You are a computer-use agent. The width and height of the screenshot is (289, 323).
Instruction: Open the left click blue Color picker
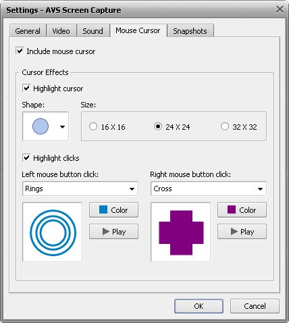tap(113, 210)
